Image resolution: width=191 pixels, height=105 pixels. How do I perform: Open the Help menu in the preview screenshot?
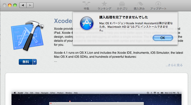(76, 93)
